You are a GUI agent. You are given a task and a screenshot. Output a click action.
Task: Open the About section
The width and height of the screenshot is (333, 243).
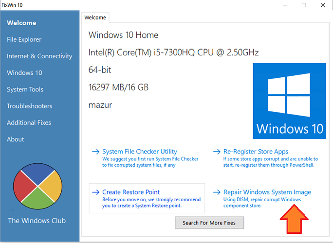click(x=15, y=139)
